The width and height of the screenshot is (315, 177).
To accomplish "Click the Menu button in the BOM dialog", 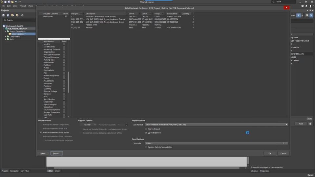I will 43,153.
